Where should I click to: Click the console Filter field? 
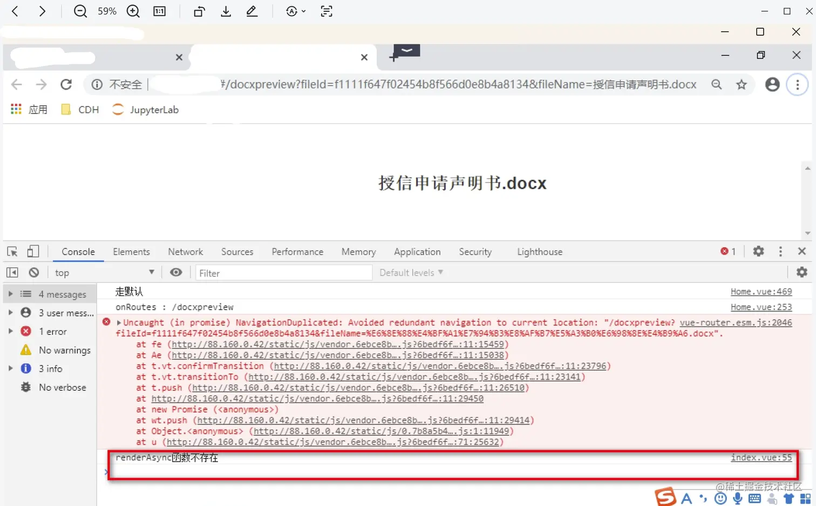point(284,273)
